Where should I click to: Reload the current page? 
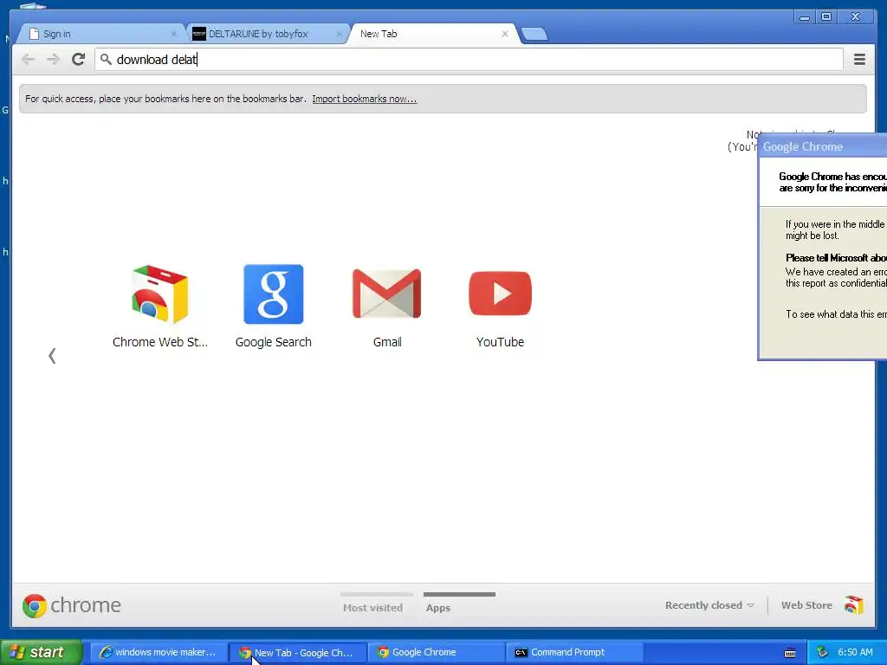click(79, 59)
